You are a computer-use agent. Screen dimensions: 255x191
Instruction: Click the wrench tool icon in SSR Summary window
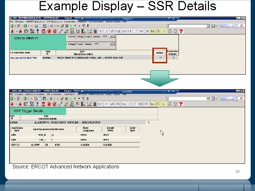[x=61, y=31]
